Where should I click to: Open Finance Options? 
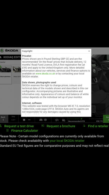coord(75,119)
